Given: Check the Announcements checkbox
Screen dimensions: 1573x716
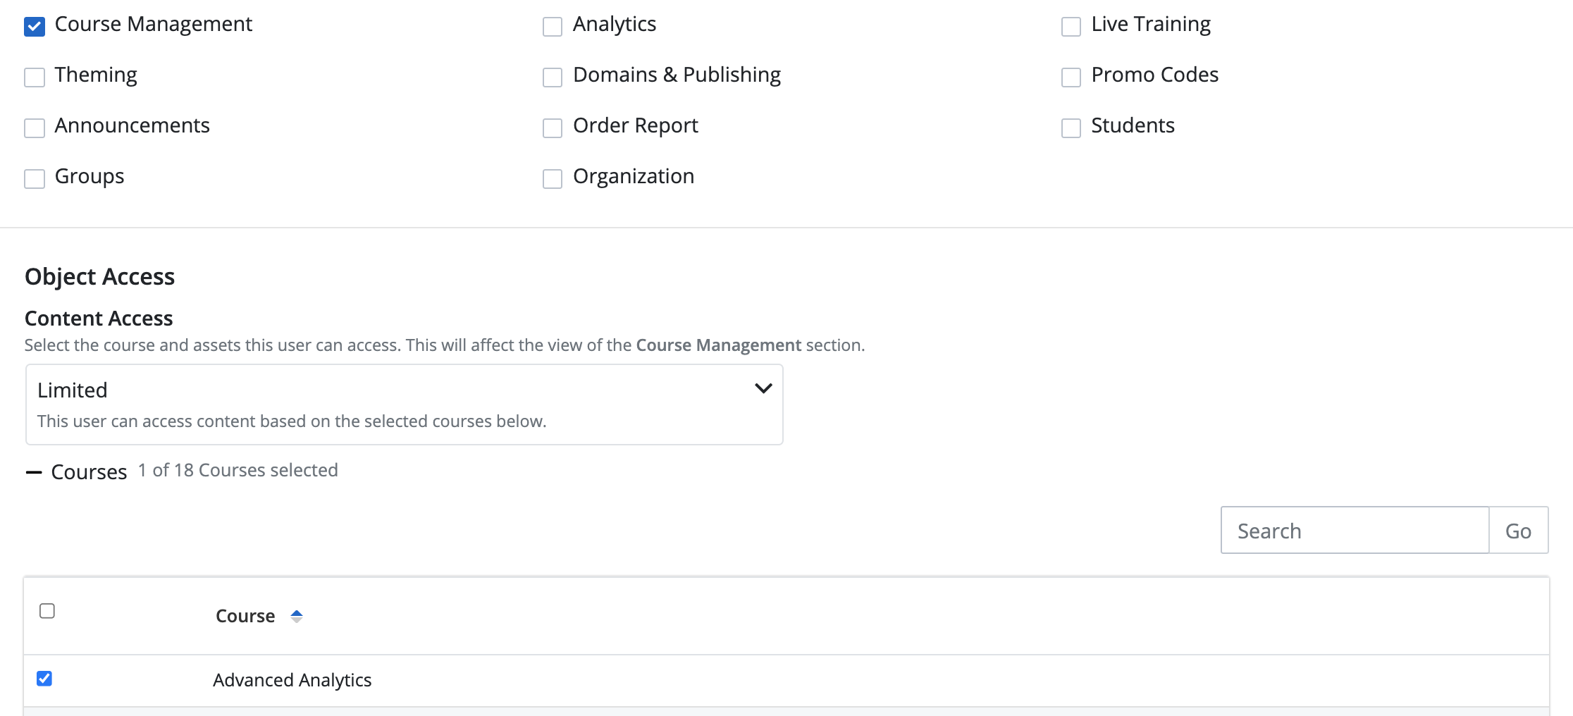Looking at the screenshot, I should (35, 128).
